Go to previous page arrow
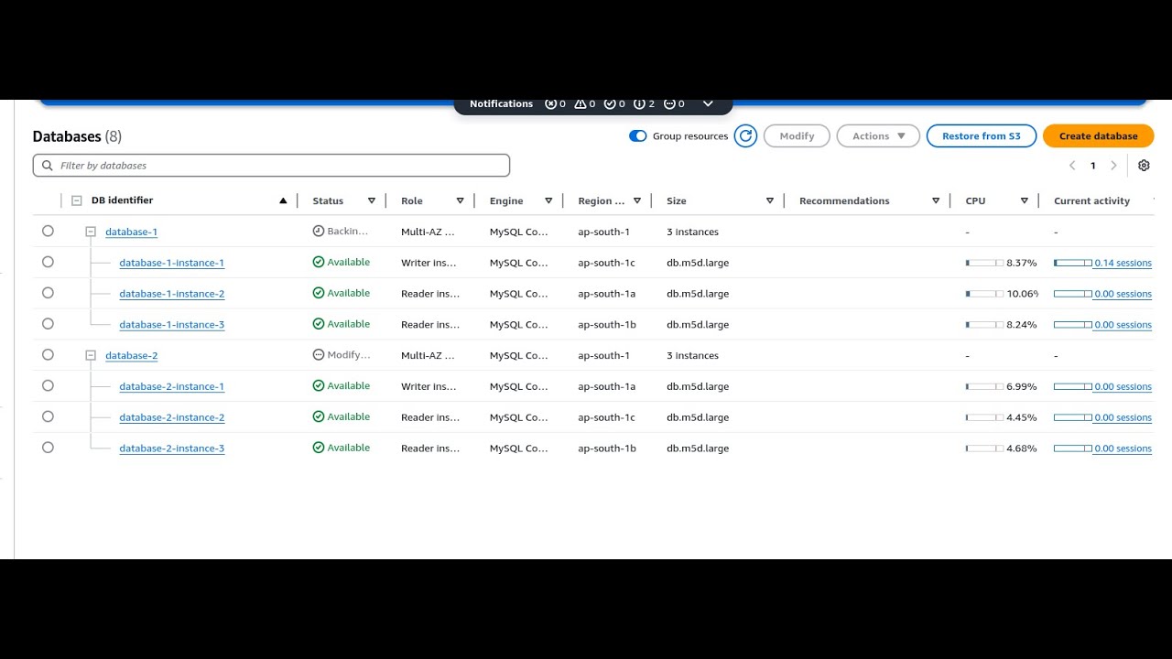The height and width of the screenshot is (659, 1172). pos(1072,166)
